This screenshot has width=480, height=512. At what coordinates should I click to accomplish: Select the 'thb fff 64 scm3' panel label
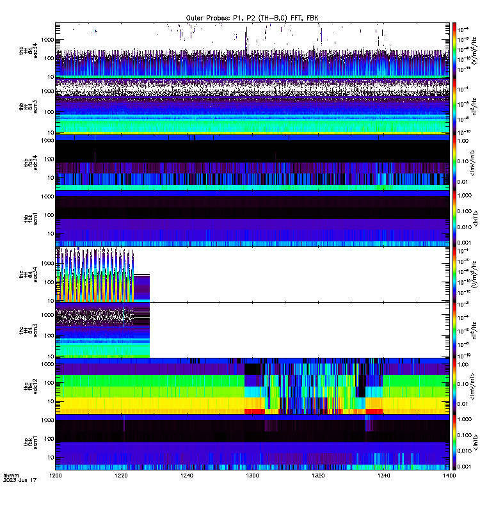tap(28, 107)
